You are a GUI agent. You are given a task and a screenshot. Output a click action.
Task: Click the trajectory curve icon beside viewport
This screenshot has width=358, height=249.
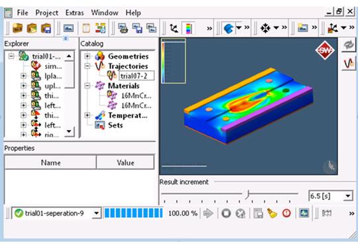[349, 63]
